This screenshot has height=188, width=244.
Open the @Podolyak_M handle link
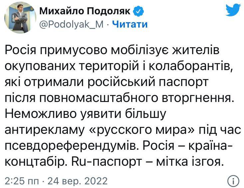click(72, 25)
